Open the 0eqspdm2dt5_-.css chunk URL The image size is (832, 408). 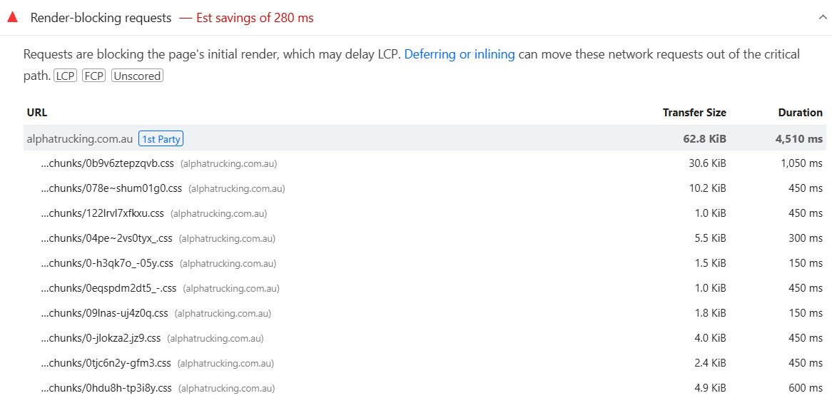coord(108,288)
